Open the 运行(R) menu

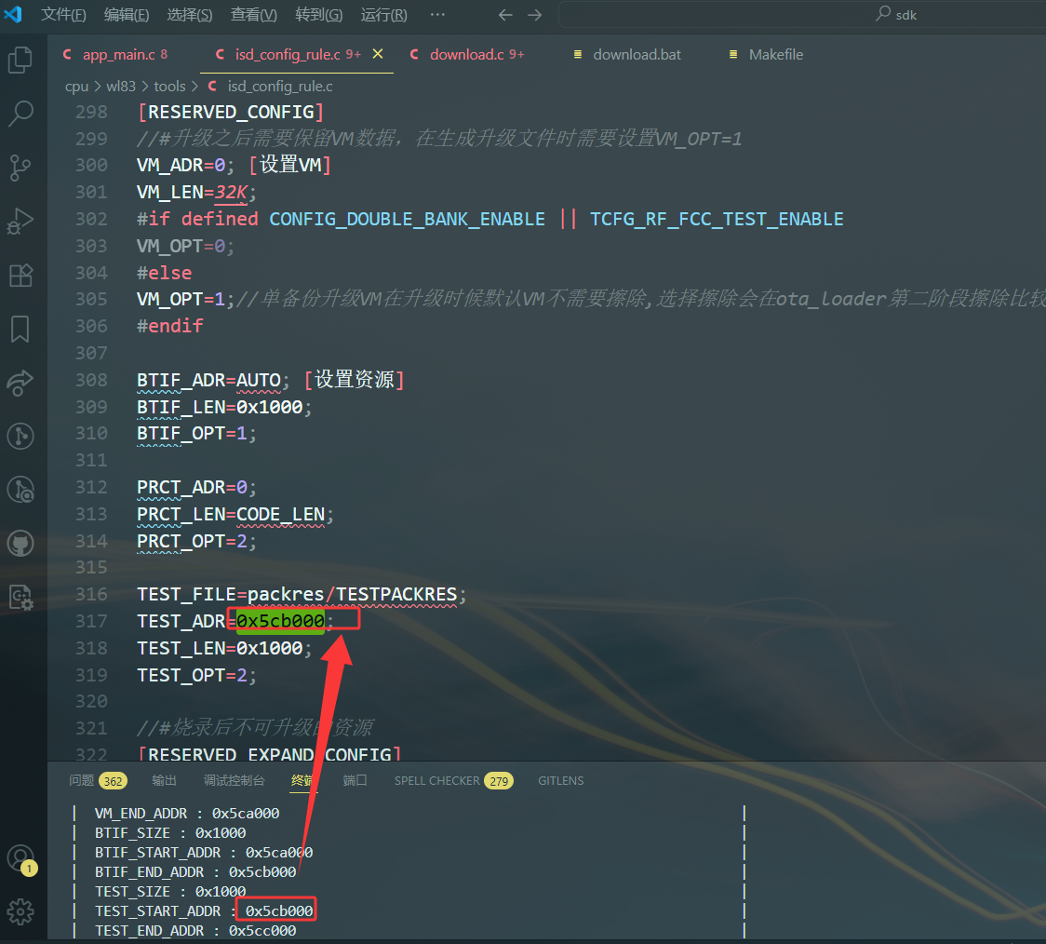pos(383,15)
